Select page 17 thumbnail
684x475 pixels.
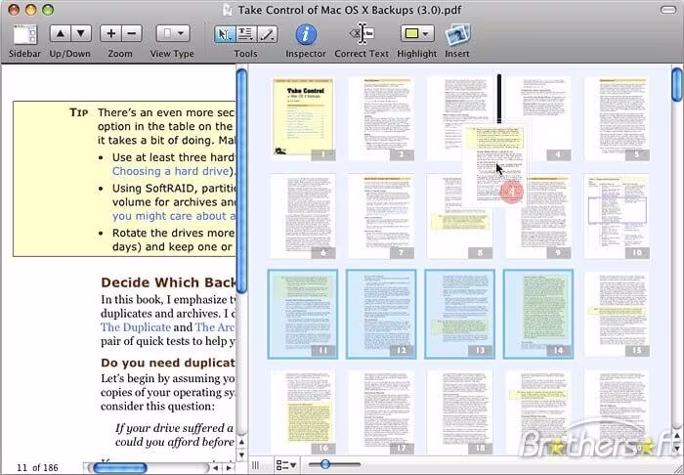[x=381, y=411]
